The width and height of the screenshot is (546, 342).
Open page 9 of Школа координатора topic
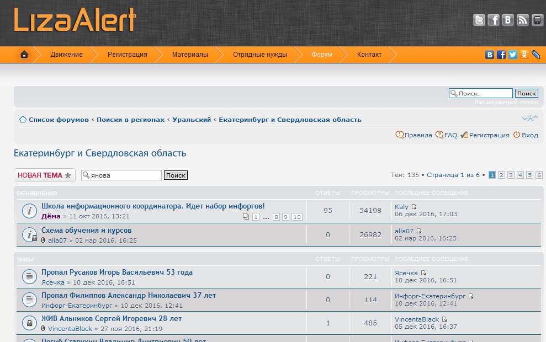tap(285, 217)
